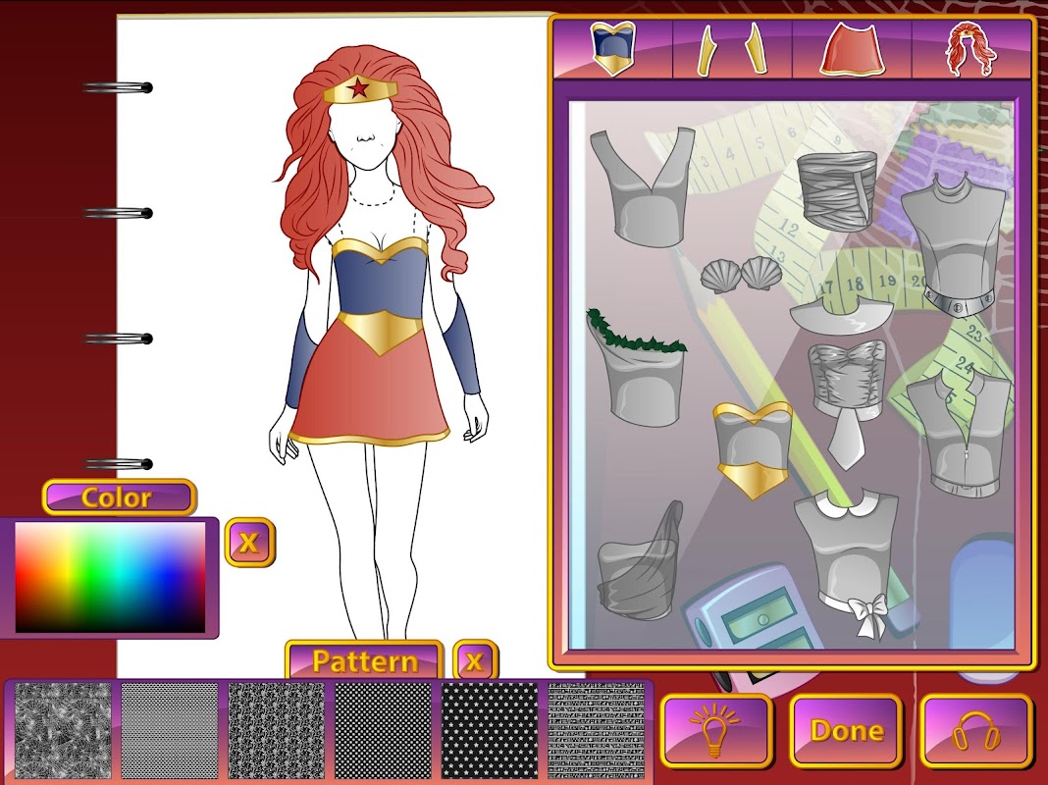The height and width of the screenshot is (785, 1048).
Task: Open the tops category tab
Action: click(x=613, y=48)
